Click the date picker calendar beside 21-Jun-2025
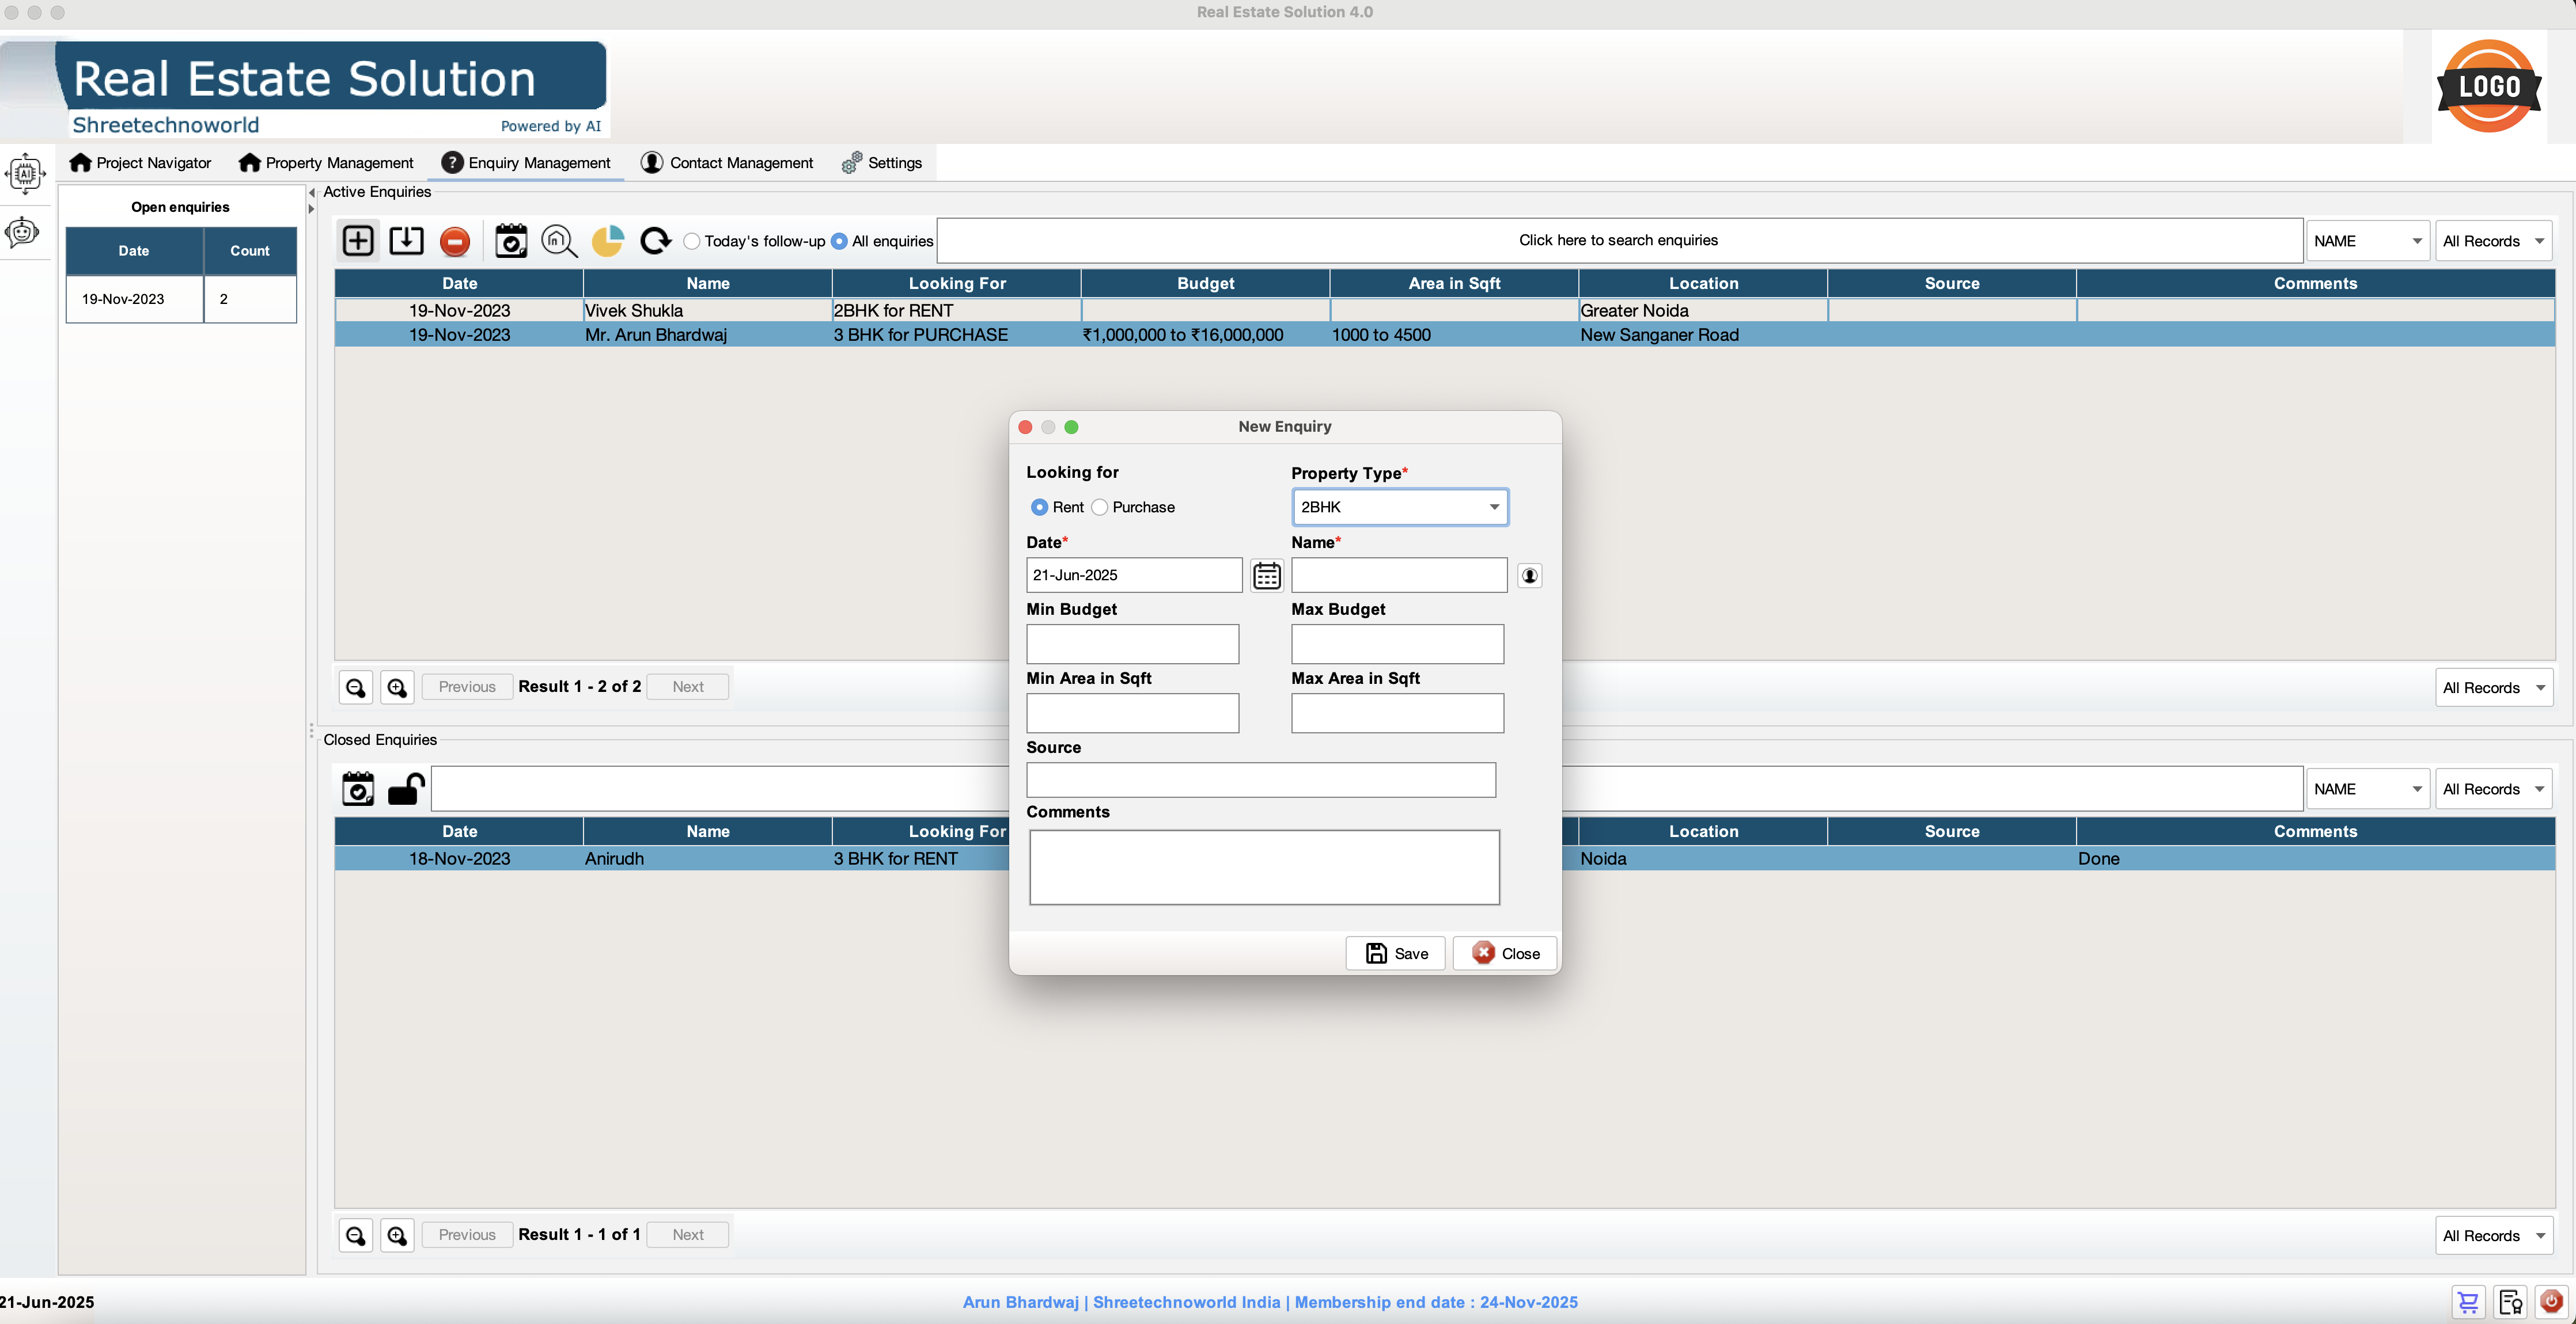The width and height of the screenshot is (2576, 1324). tap(1266, 576)
